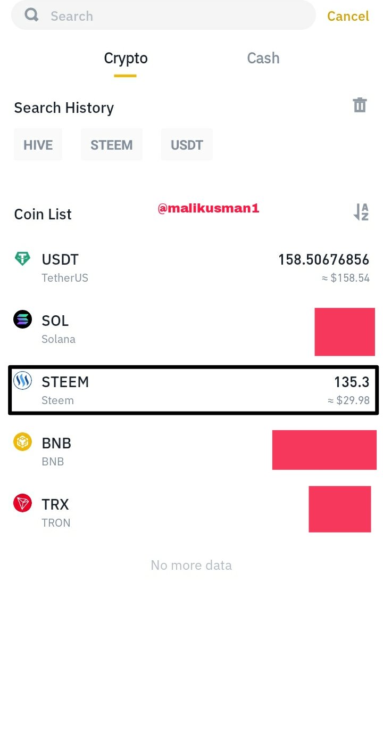Cancel the coin search
The width and height of the screenshot is (383, 729).
pyautogui.click(x=348, y=16)
